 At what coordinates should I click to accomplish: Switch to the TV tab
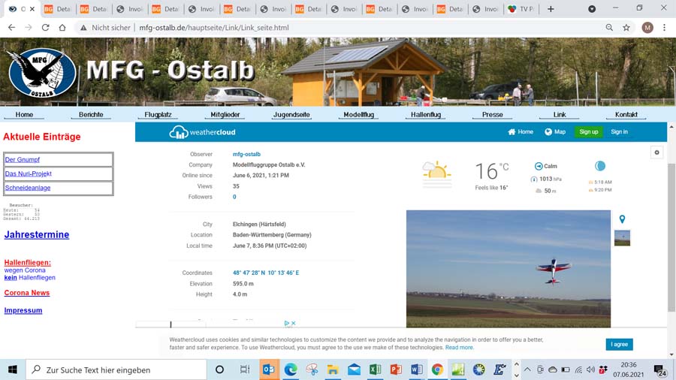pyautogui.click(x=521, y=9)
